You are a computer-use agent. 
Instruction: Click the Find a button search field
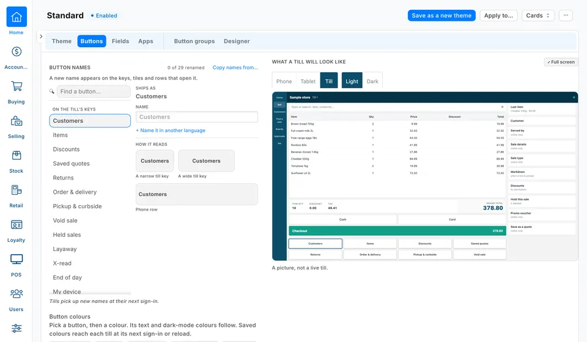(x=94, y=91)
